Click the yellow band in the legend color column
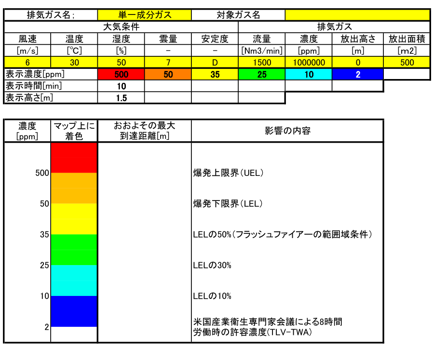 [74, 219]
